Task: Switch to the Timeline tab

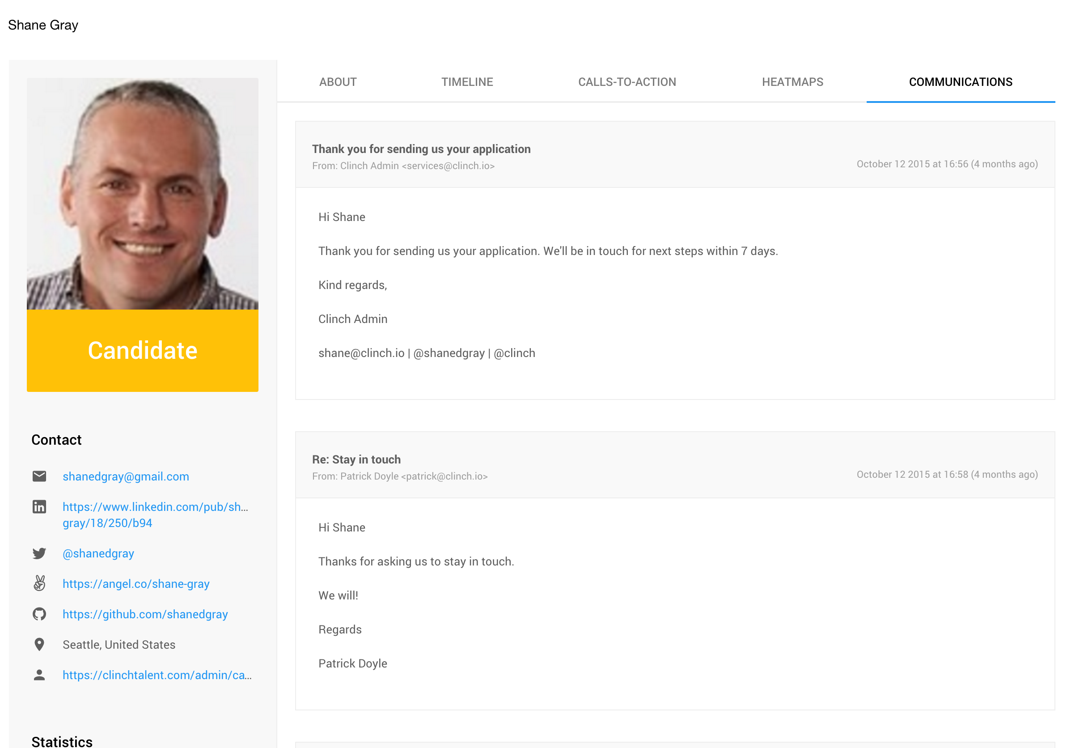Action: [467, 82]
